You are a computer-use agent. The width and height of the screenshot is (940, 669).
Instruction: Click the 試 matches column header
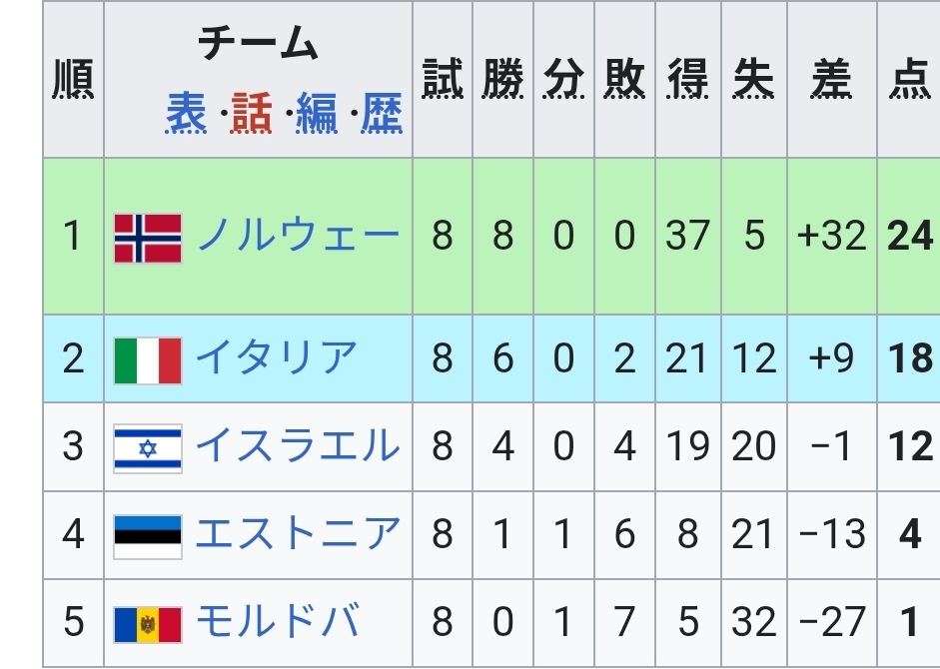[443, 79]
